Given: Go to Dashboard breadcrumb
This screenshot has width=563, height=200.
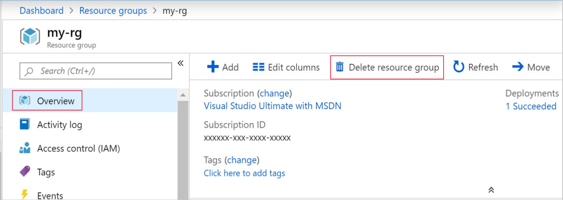Looking at the screenshot, I should tap(41, 11).
